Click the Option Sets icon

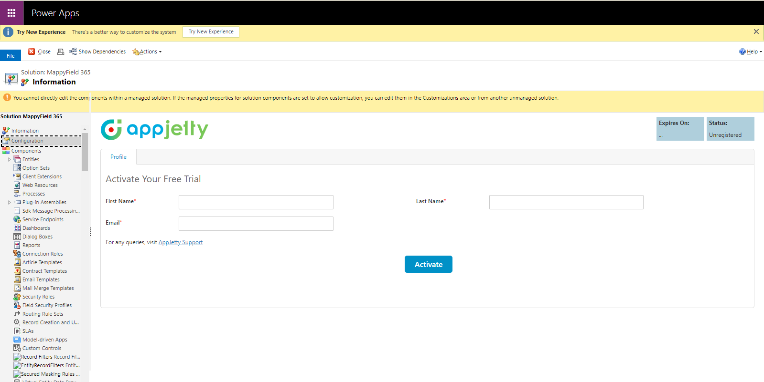(x=17, y=168)
